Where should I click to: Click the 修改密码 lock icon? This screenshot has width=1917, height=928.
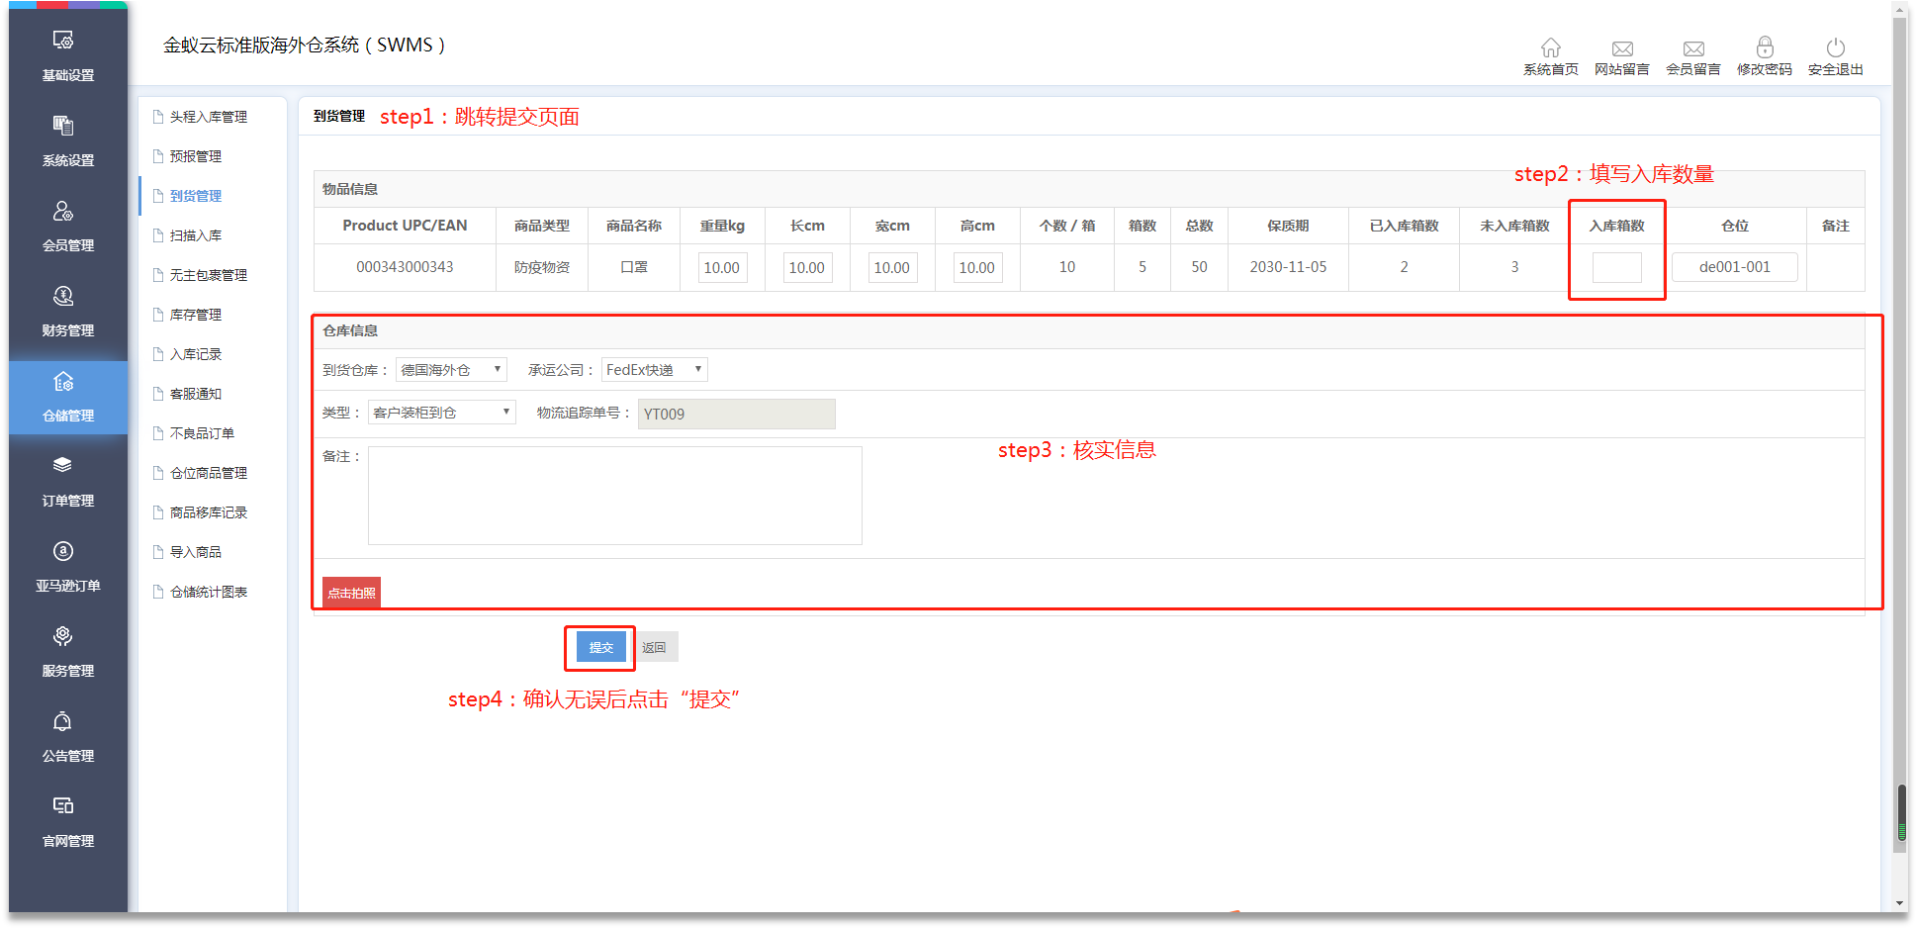(x=1764, y=48)
